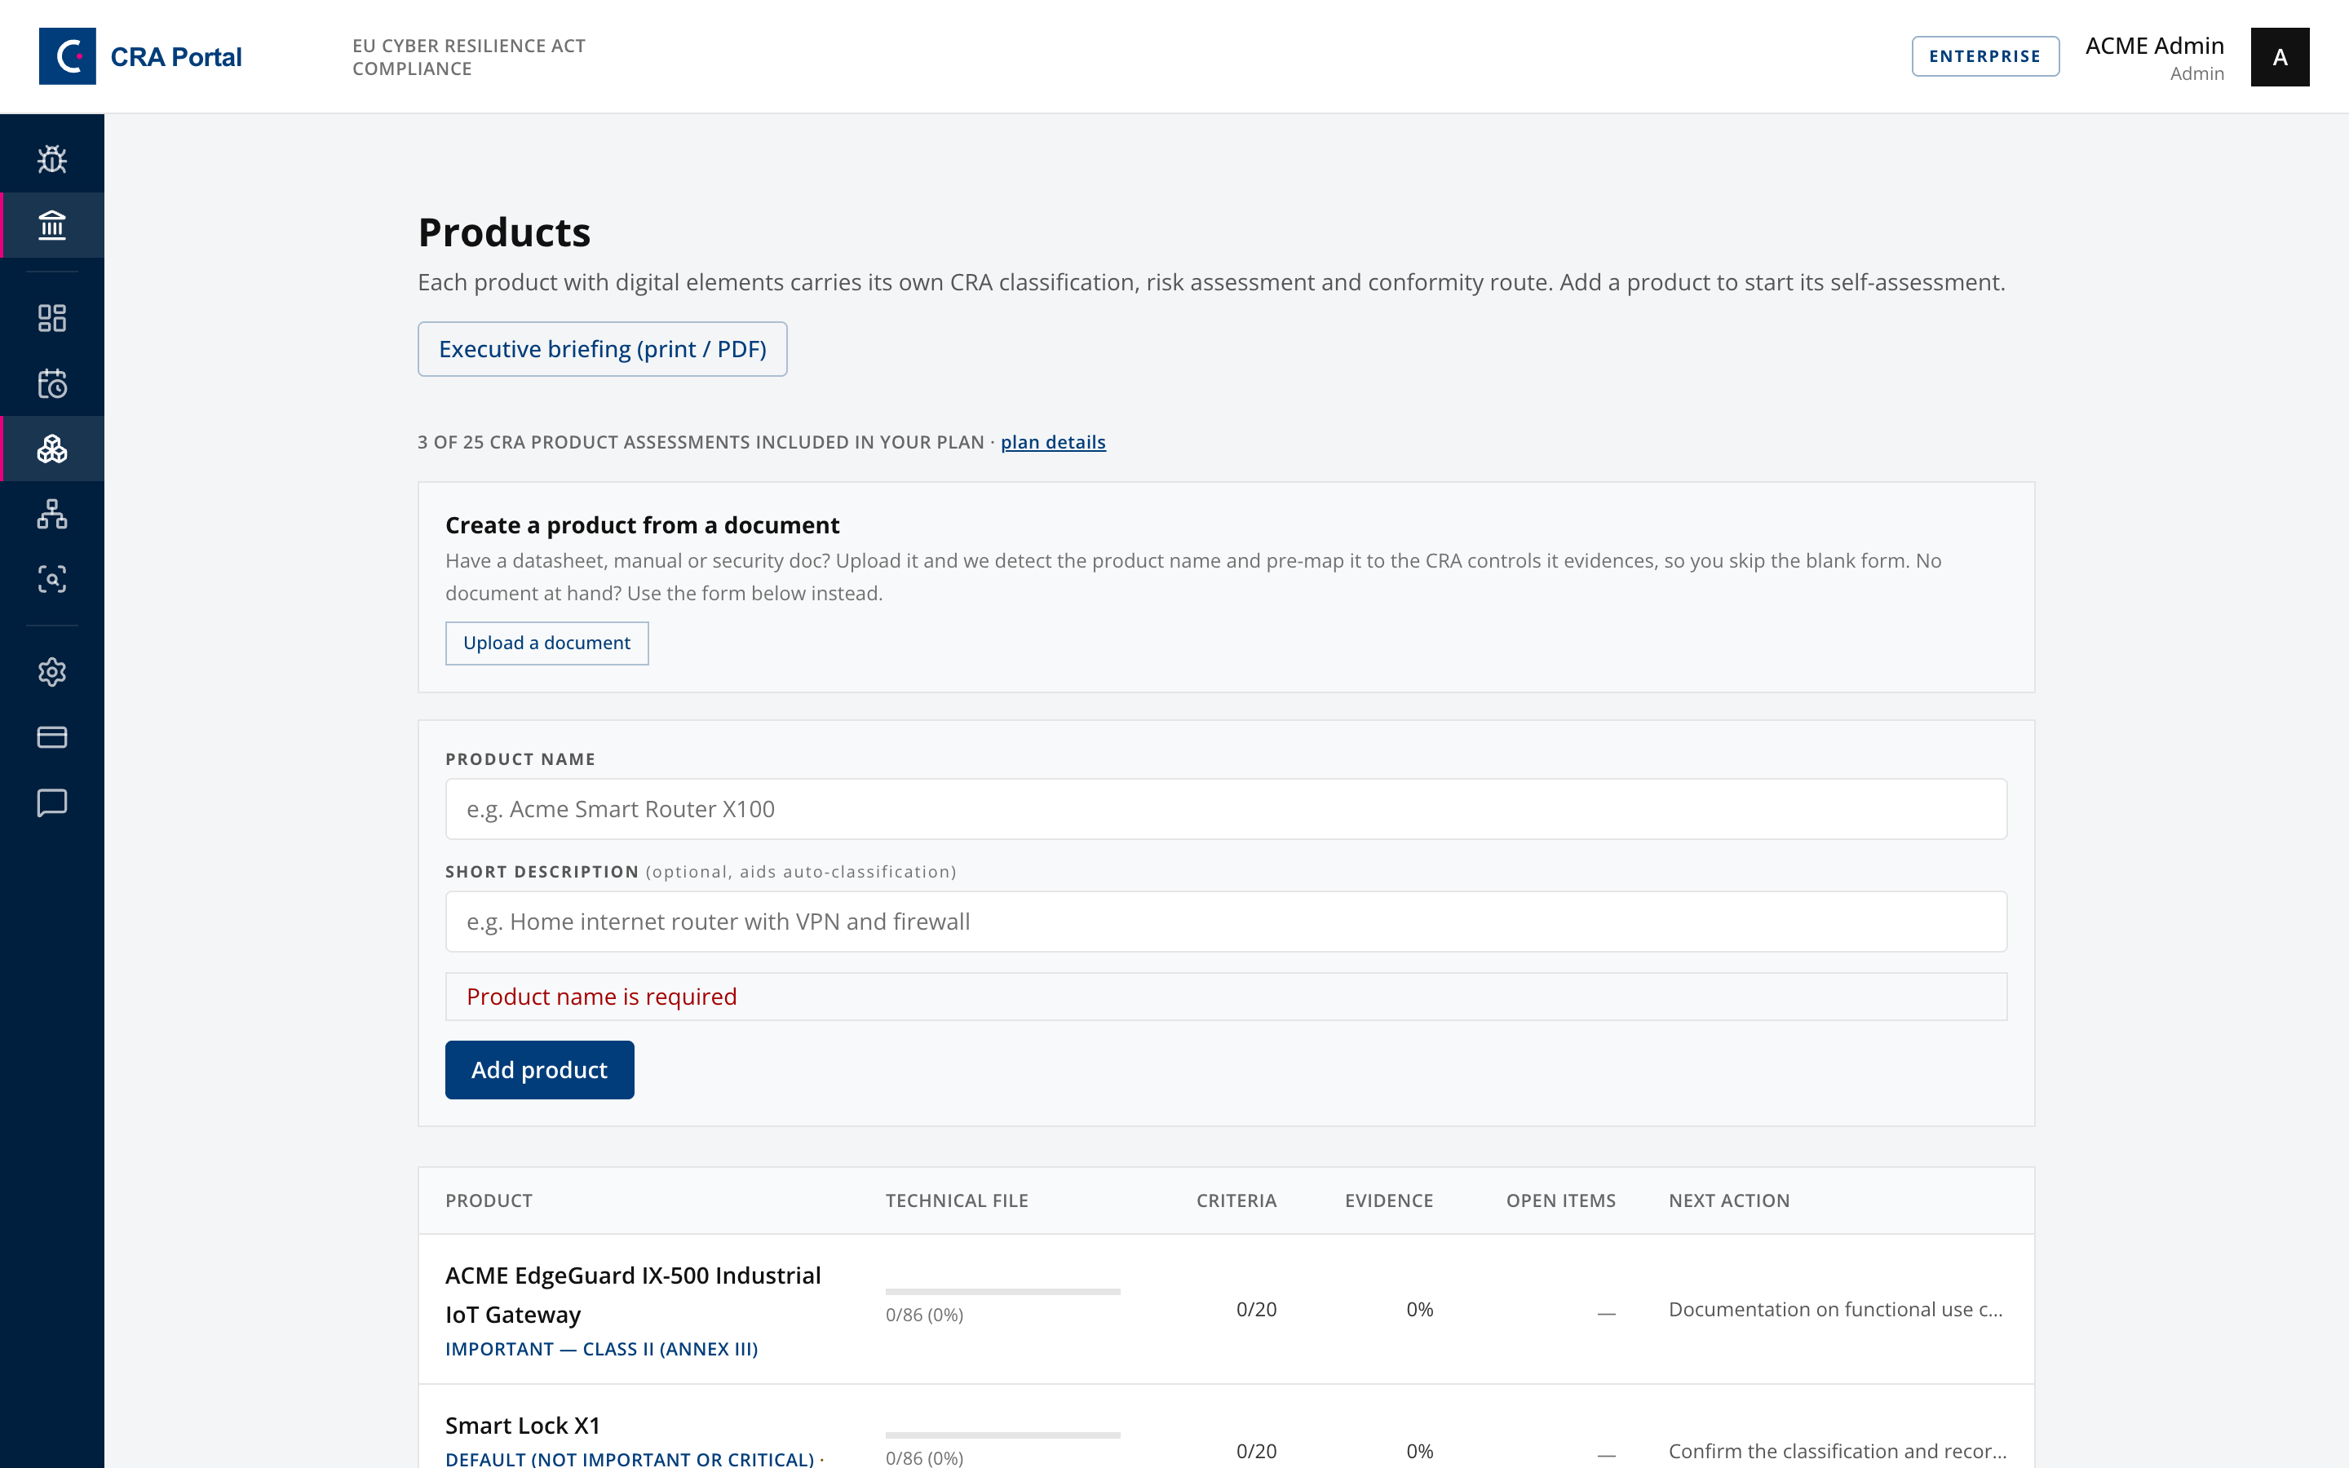Click the Next Action column header
The width and height of the screenshot is (2349, 1468).
point(1729,1200)
